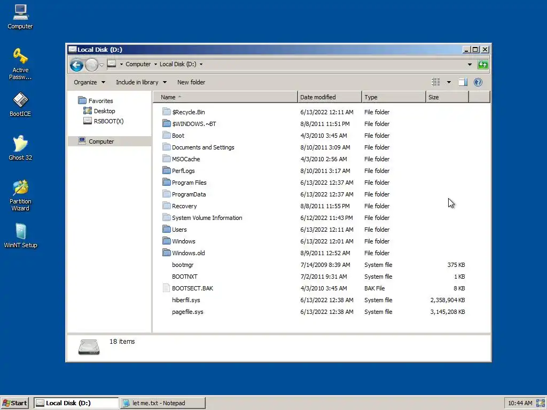Expand breadcrumb arrow before Computer
Image resolution: width=547 pixels, height=410 pixels.
(x=121, y=64)
